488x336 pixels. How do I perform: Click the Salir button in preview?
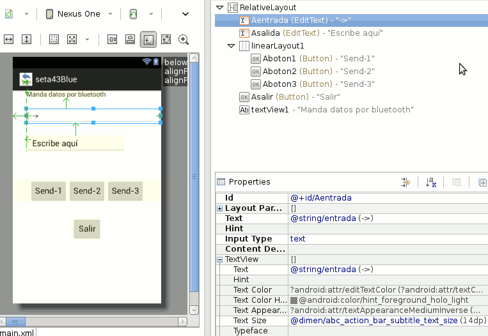point(87,229)
